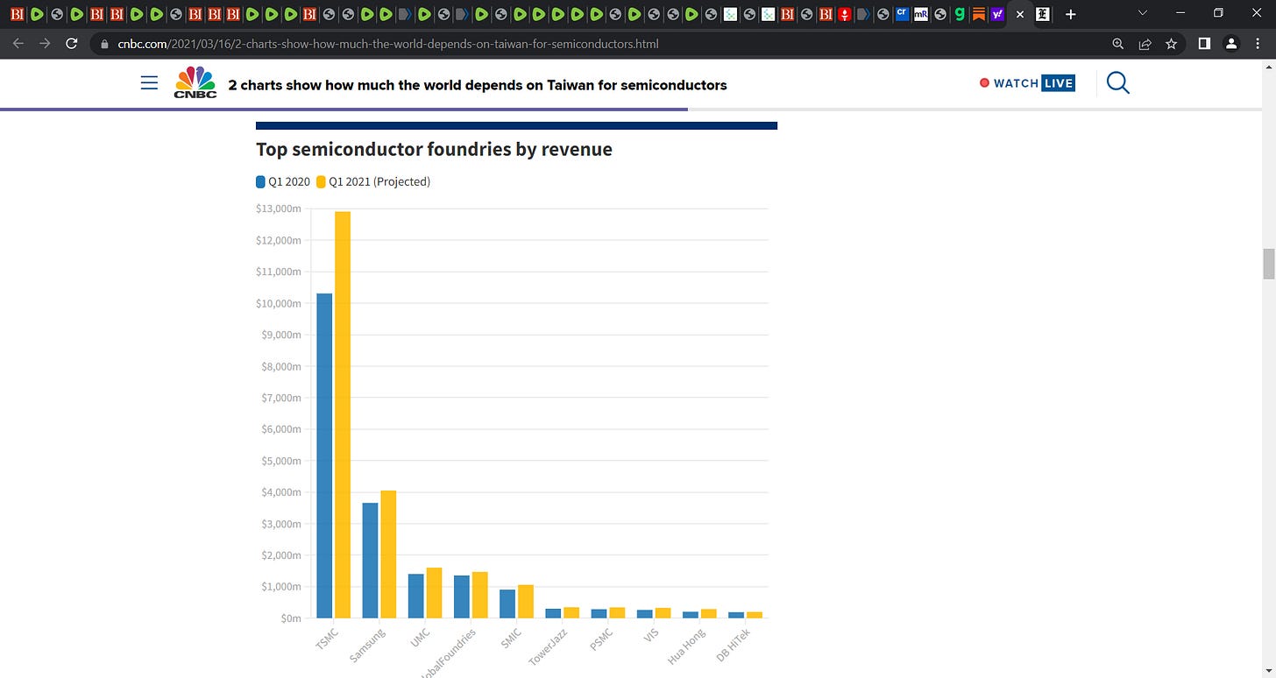
Task: Click the WATCH LIVE button
Action: (1027, 83)
